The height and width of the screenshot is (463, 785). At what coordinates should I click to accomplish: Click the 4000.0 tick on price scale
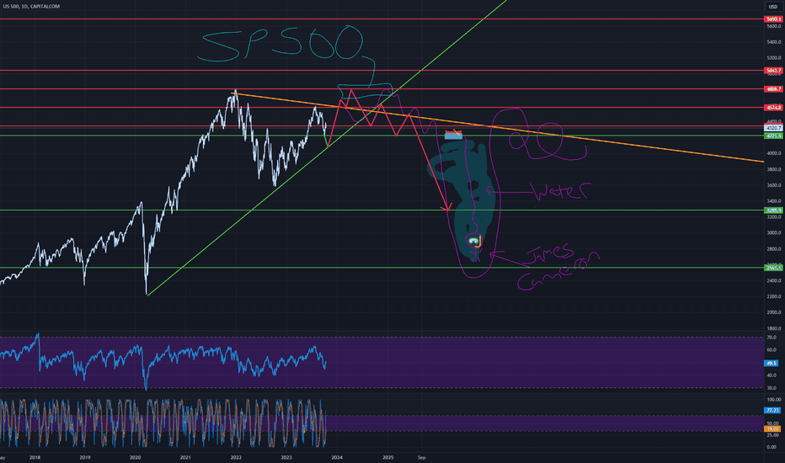pos(774,153)
